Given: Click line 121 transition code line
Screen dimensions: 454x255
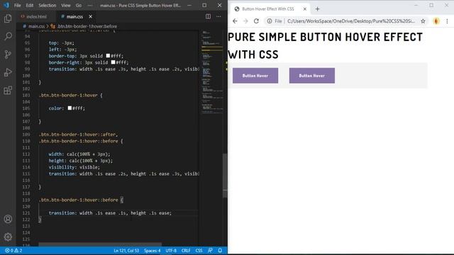Looking at the screenshot, I should pyautogui.click(x=110, y=213).
